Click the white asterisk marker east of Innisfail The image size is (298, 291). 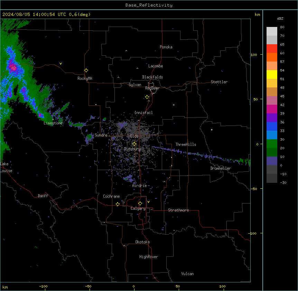click(x=174, y=105)
